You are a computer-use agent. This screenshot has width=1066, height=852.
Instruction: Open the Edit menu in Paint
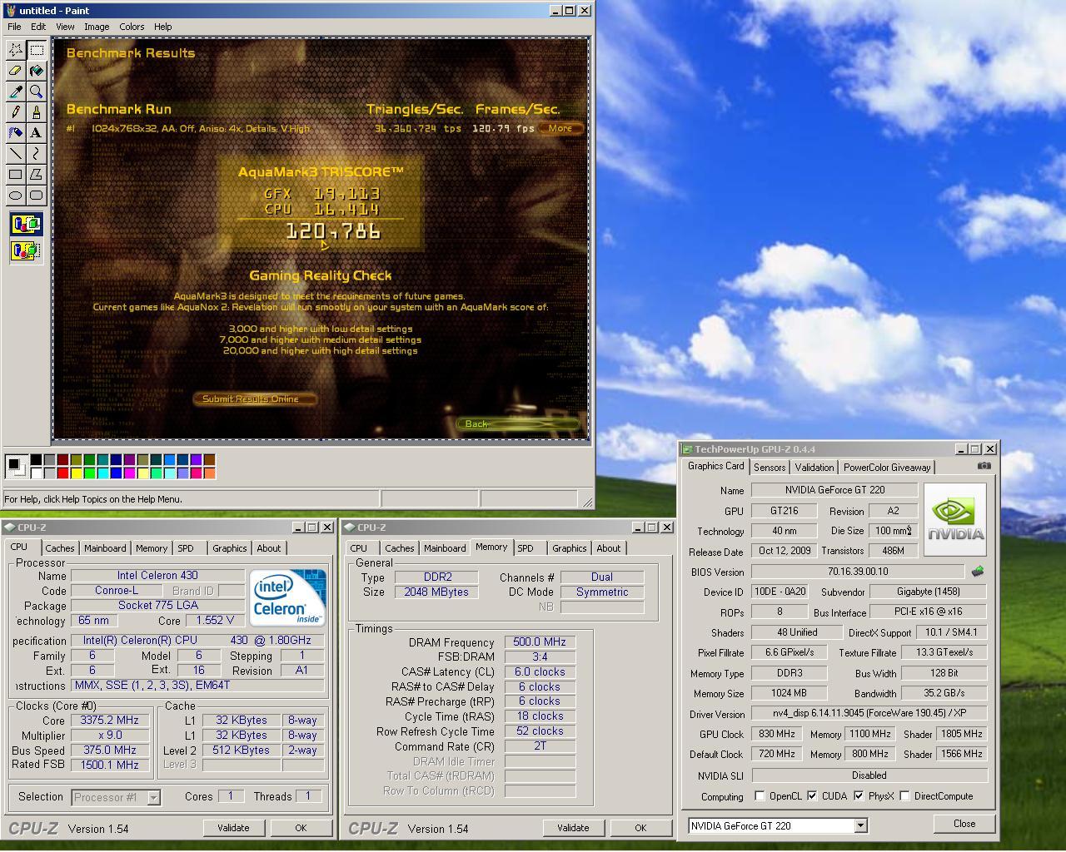click(x=38, y=27)
